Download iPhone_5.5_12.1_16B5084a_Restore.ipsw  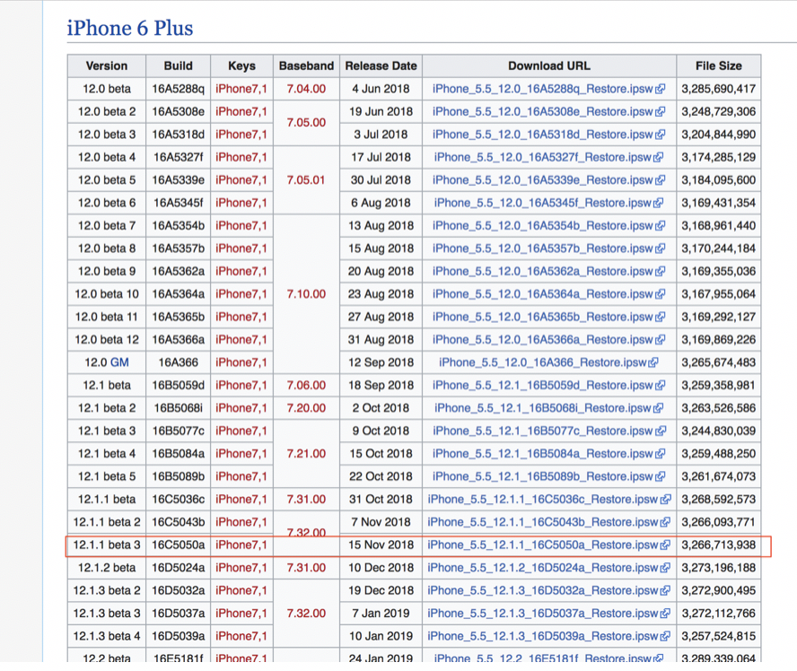coord(548,454)
